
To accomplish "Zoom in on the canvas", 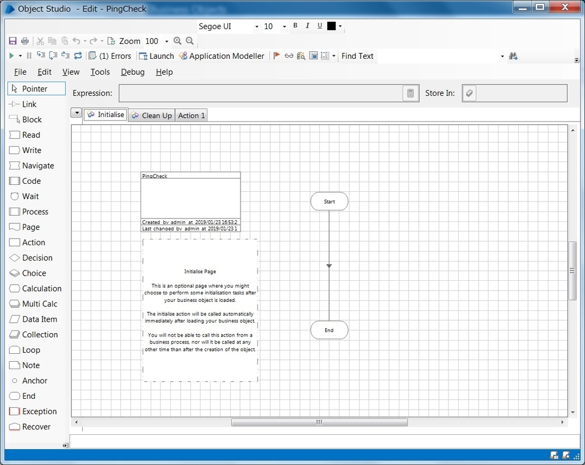I will (x=178, y=41).
